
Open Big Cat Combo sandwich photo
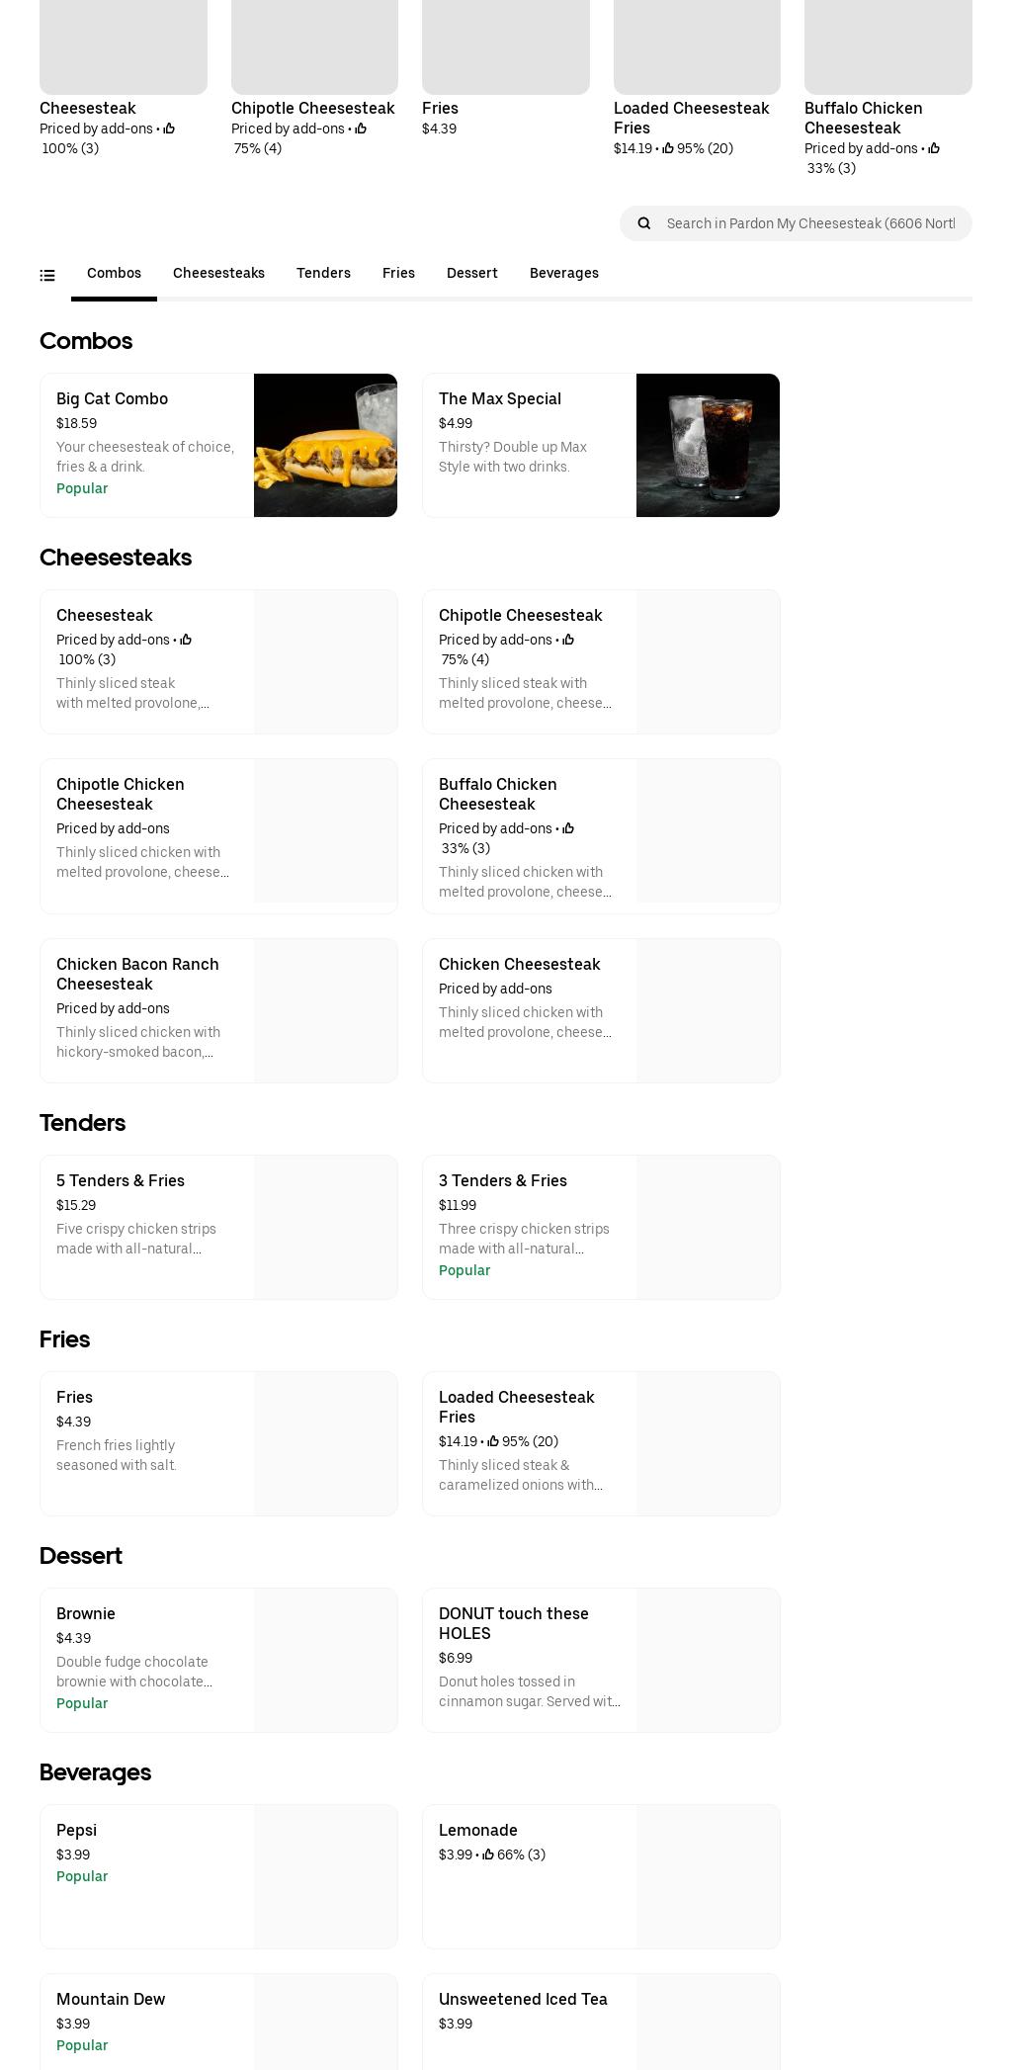coord(325,445)
